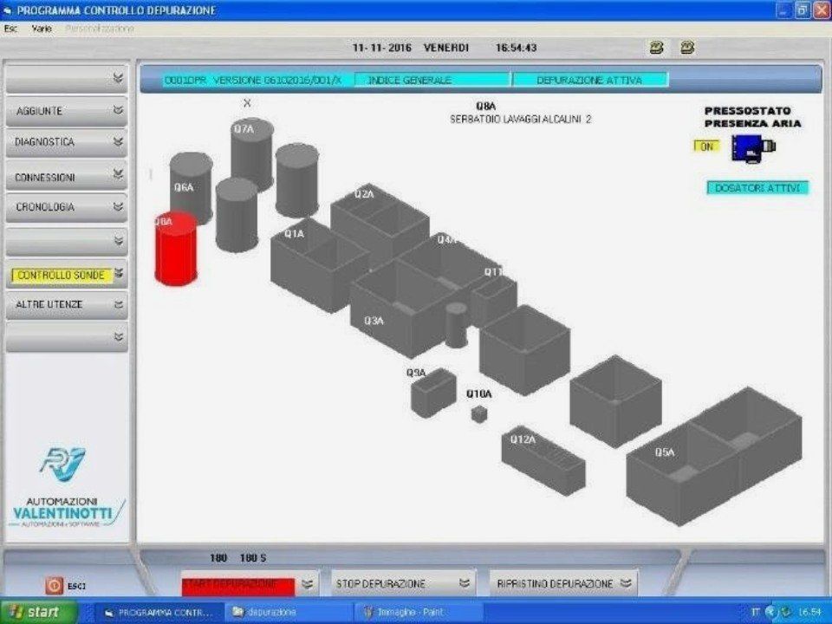Click the taskbar clock showing 16.54

point(810,613)
